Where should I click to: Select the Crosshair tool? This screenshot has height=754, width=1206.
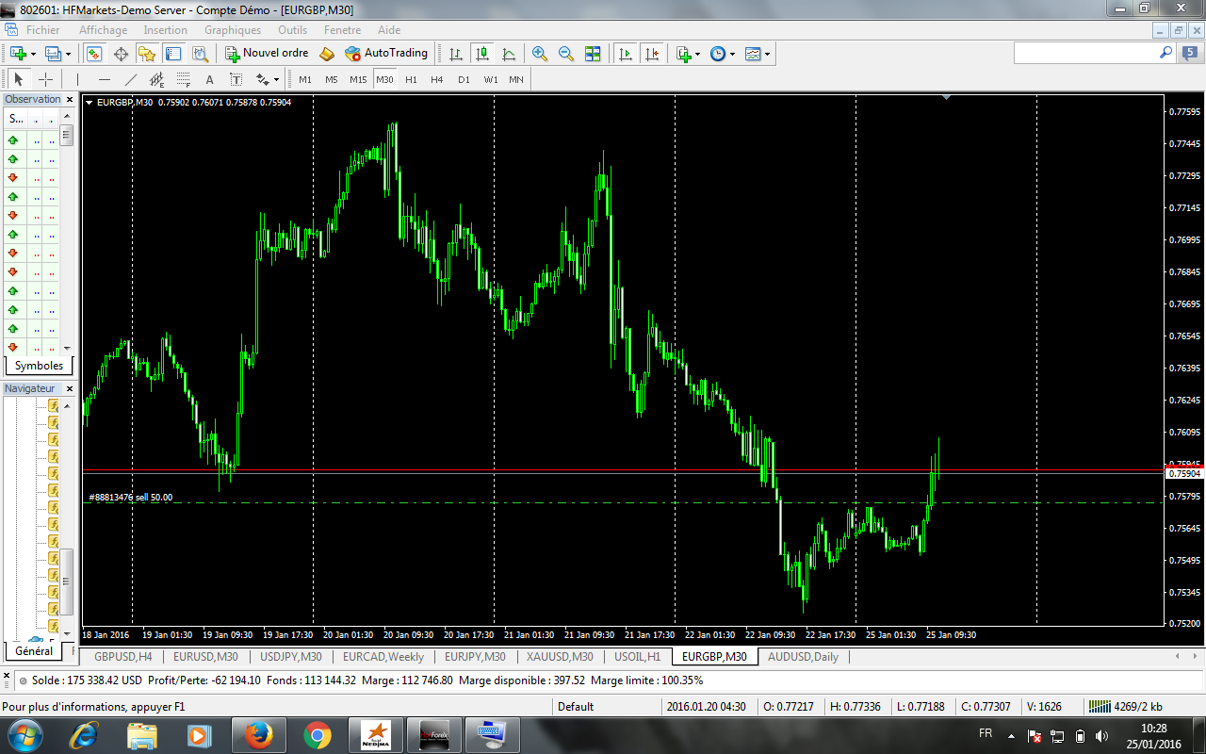(44, 79)
